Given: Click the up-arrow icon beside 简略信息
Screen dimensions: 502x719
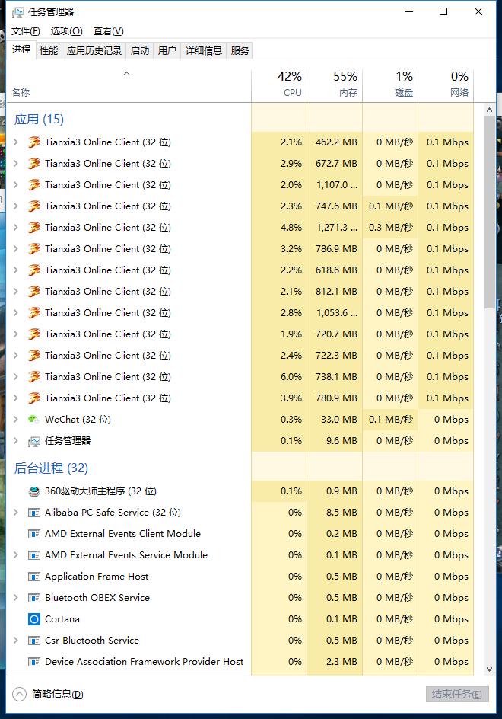Looking at the screenshot, I should (19, 694).
